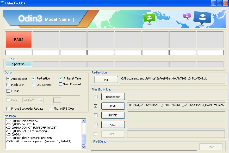
Task: Enable the LED Control checkbox
Action: pos(33,84)
